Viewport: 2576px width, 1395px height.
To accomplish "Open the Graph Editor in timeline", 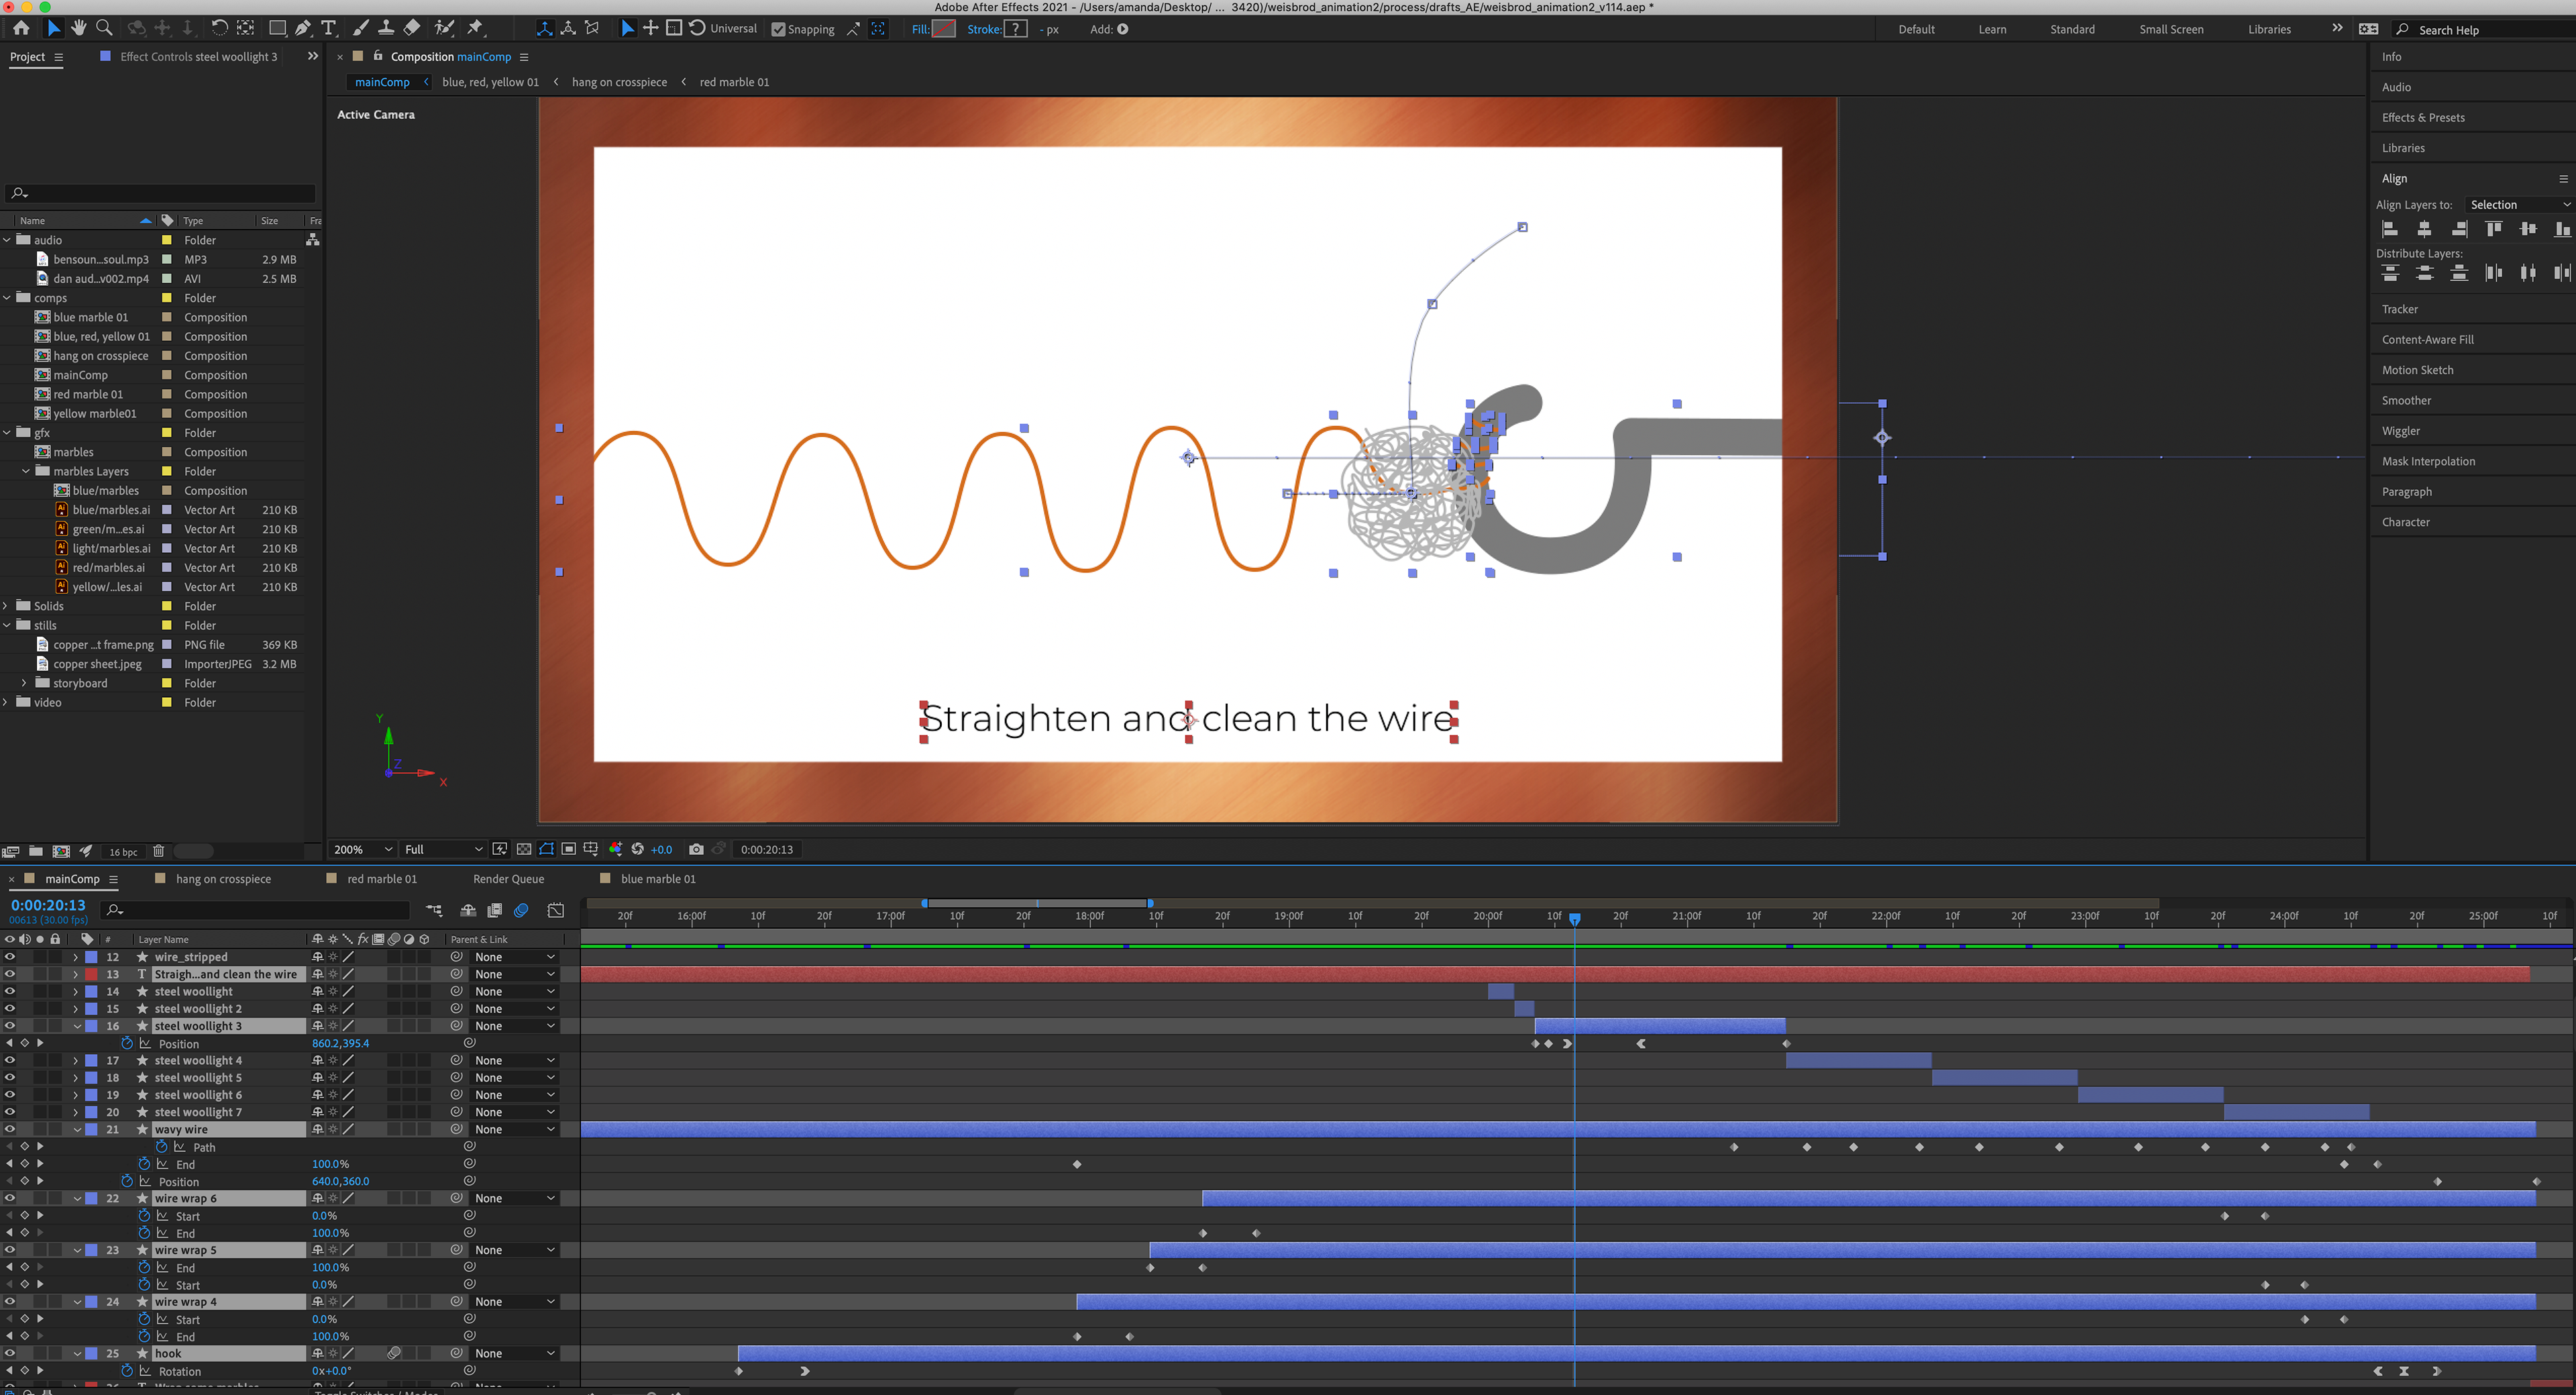I will point(556,910).
